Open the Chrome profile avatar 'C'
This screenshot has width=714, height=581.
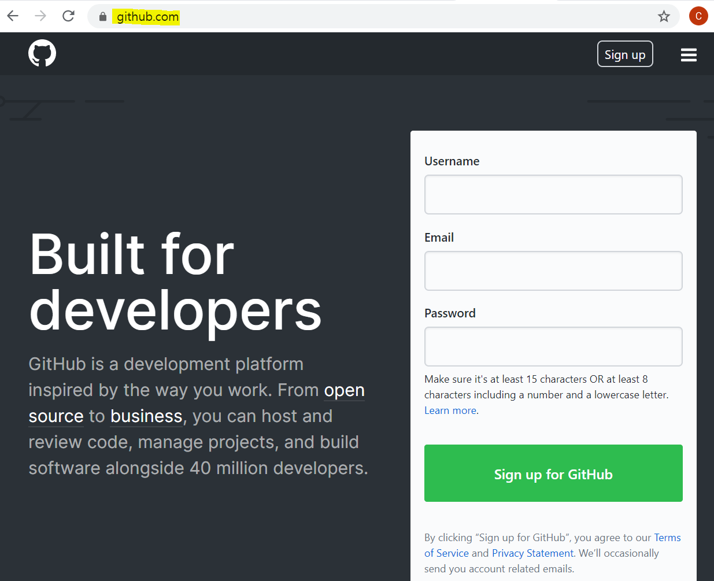pos(698,16)
